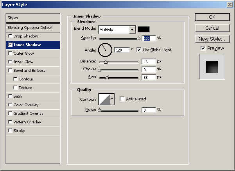Screen dimensions: 235x171
Task: Enable the Color Overlay checkbox
Action: click(10, 105)
